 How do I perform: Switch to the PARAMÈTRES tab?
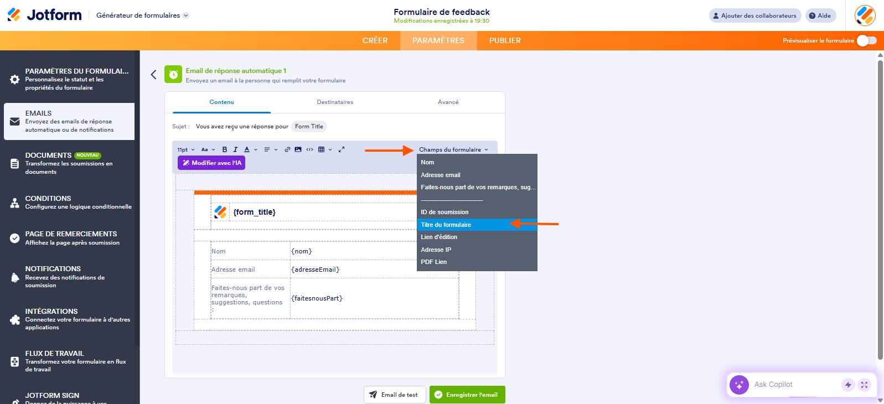pos(438,40)
